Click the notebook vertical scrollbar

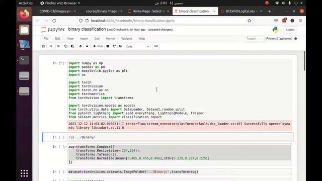pyautogui.click(x=304, y=61)
